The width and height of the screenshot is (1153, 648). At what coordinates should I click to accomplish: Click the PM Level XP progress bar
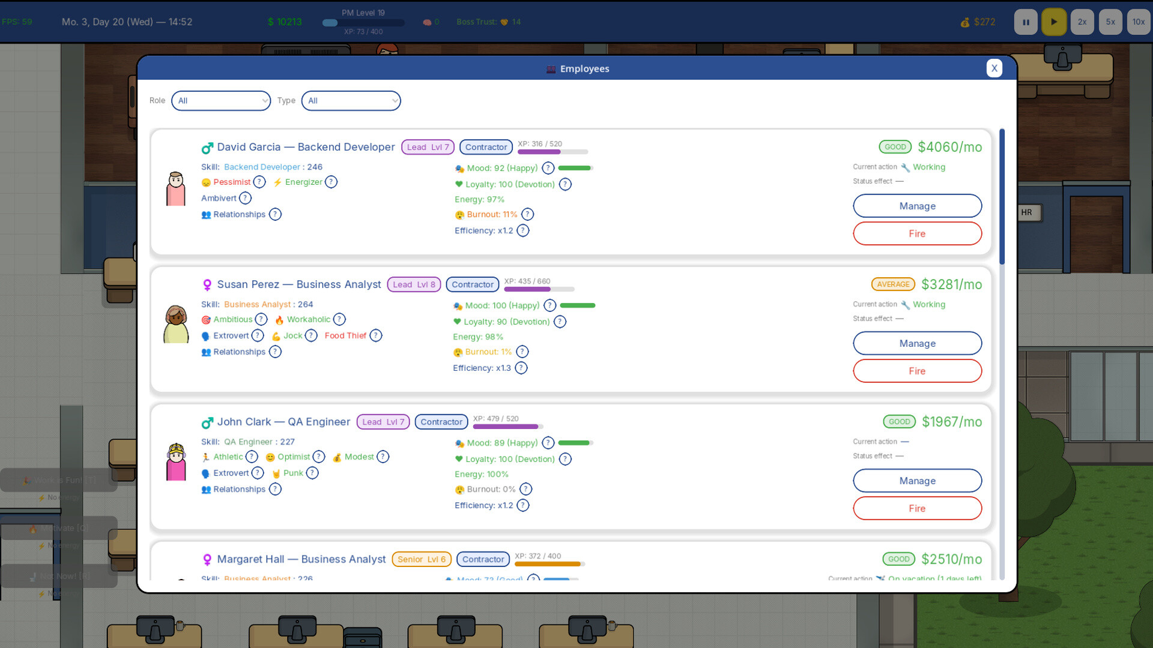363,23
